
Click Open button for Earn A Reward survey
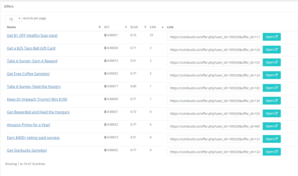(272, 62)
